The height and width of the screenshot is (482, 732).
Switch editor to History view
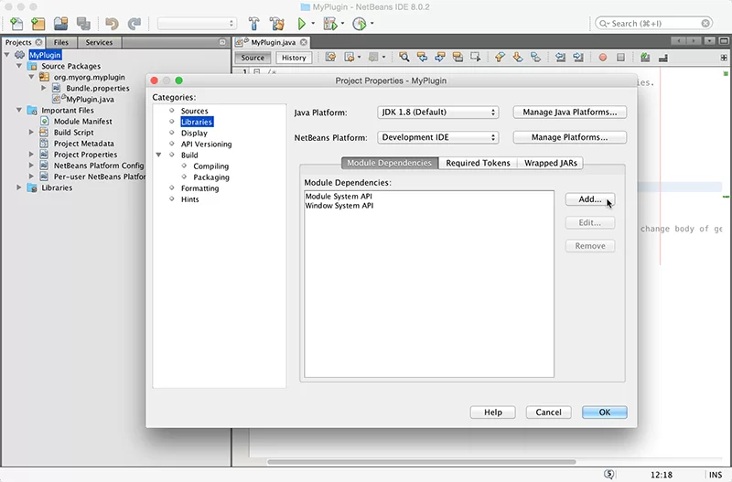tap(294, 58)
